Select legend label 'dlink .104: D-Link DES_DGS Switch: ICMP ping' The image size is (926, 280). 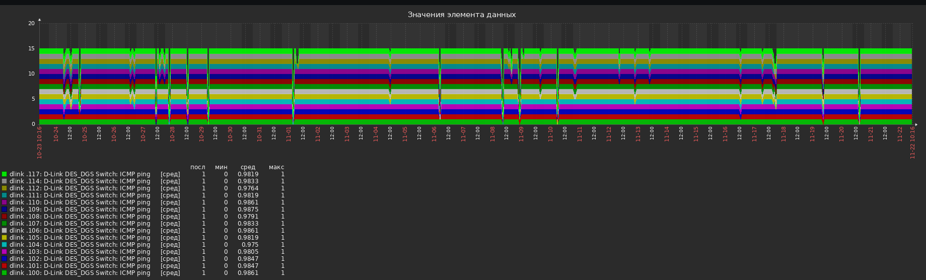(x=80, y=245)
